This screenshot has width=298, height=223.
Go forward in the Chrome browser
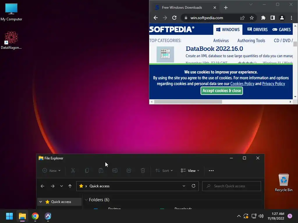(x=165, y=18)
